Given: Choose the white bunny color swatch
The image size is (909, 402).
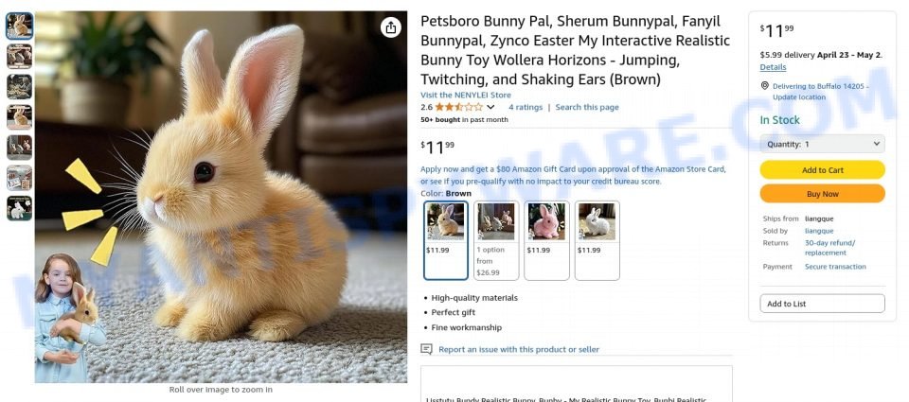Looking at the screenshot, I should pyautogui.click(x=597, y=240).
